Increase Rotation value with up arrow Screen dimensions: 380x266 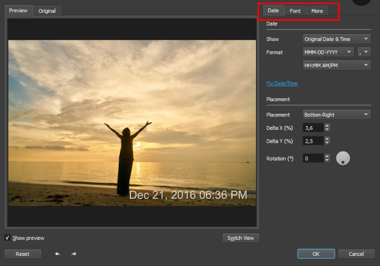(x=327, y=156)
